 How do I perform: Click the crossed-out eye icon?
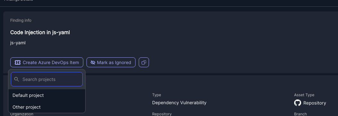(93, 62)
